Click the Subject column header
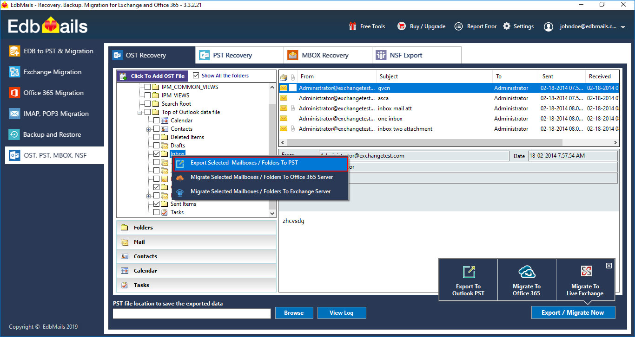The height and width of the screenshot is (337, 635). [x=434, y=76]
